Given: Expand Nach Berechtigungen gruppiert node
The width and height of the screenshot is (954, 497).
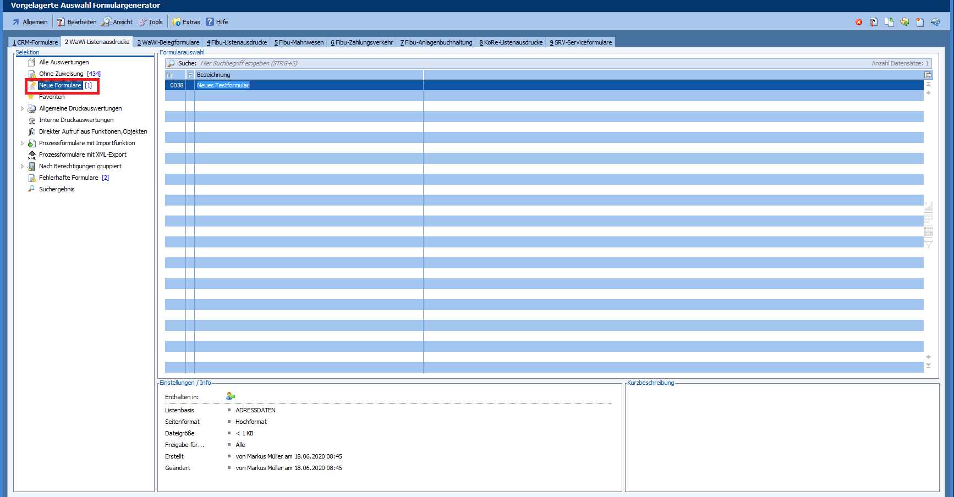Looking at the screenshot, I should click(x=22, y=167).
